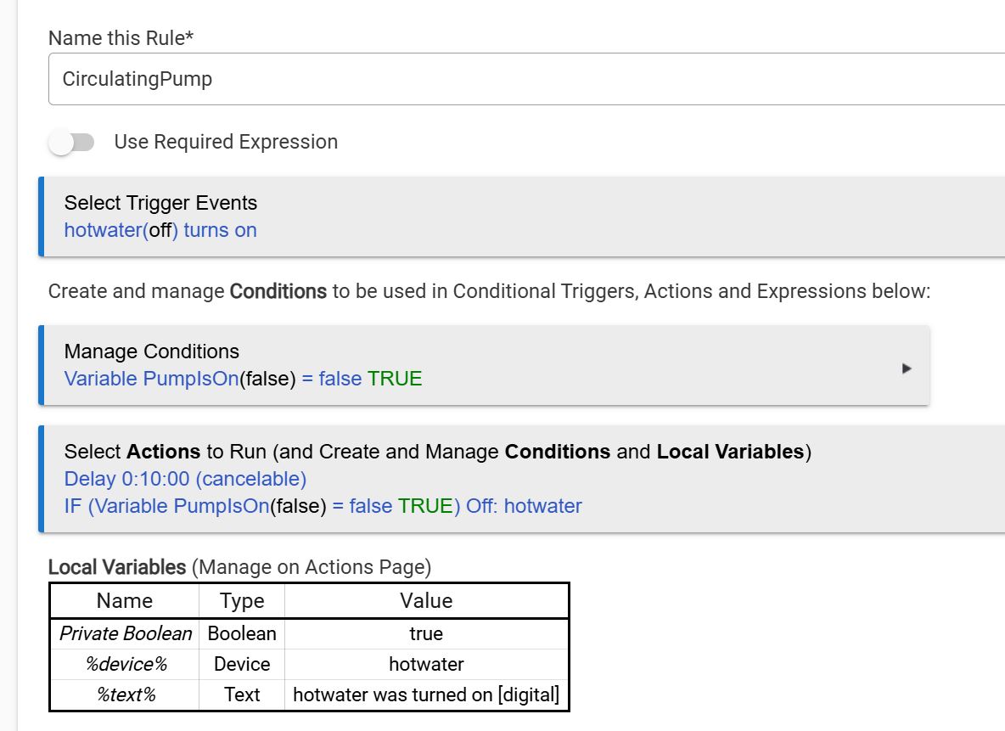Click the '%device%' variable name cell
1005x731 pixels.
(x=125, y=664)
